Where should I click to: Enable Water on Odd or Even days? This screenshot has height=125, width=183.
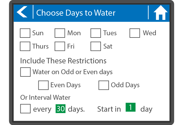coord(25,72)
